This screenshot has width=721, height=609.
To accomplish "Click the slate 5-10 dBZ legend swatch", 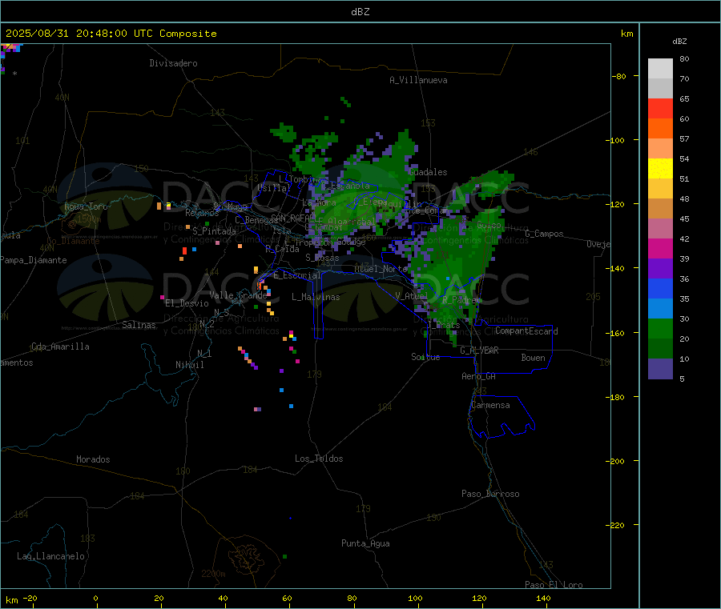I will tap(660, 369).
